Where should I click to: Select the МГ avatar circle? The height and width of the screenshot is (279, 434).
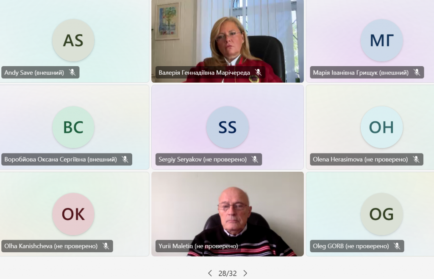(x=382, y=40)
